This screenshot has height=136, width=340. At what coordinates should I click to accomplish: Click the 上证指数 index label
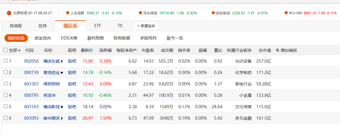[x=77, y=13]
